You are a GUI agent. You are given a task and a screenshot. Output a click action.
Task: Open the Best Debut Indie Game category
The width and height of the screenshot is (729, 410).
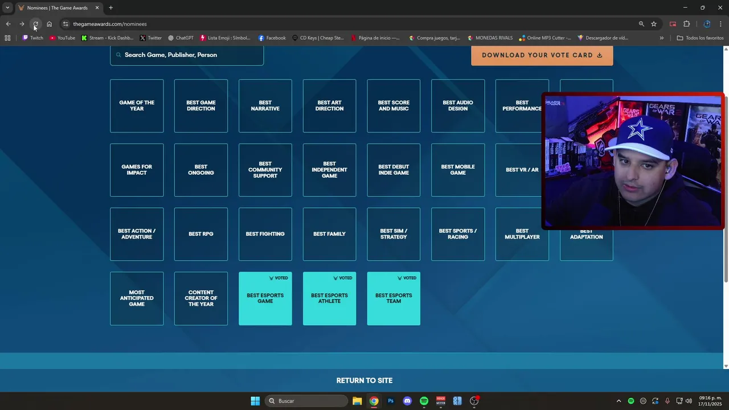(x=394, y=170)
